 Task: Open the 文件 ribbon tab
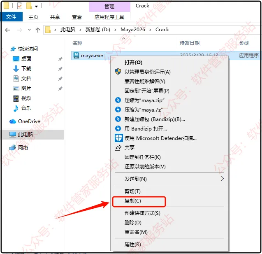[12, 17]
